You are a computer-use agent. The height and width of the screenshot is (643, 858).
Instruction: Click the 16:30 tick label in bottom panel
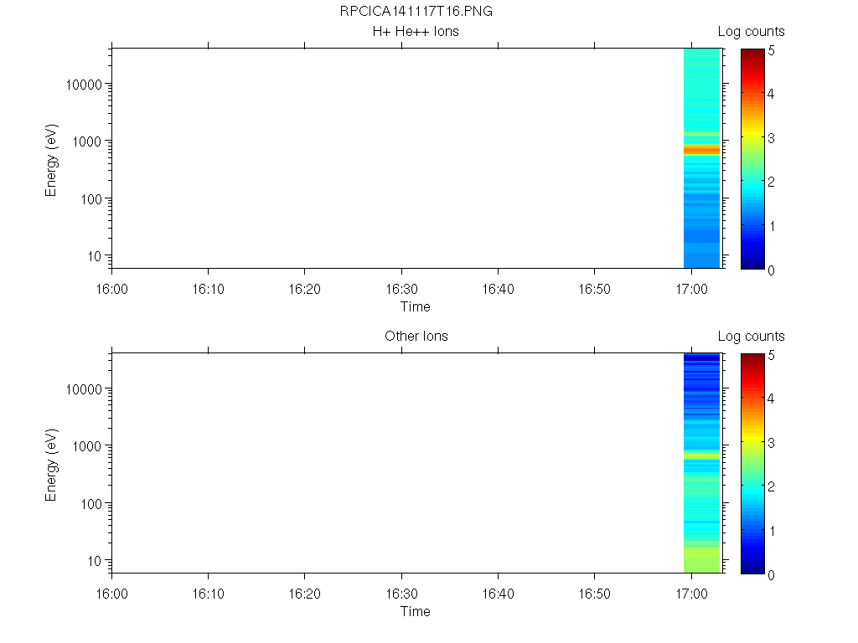pos(401,594)
